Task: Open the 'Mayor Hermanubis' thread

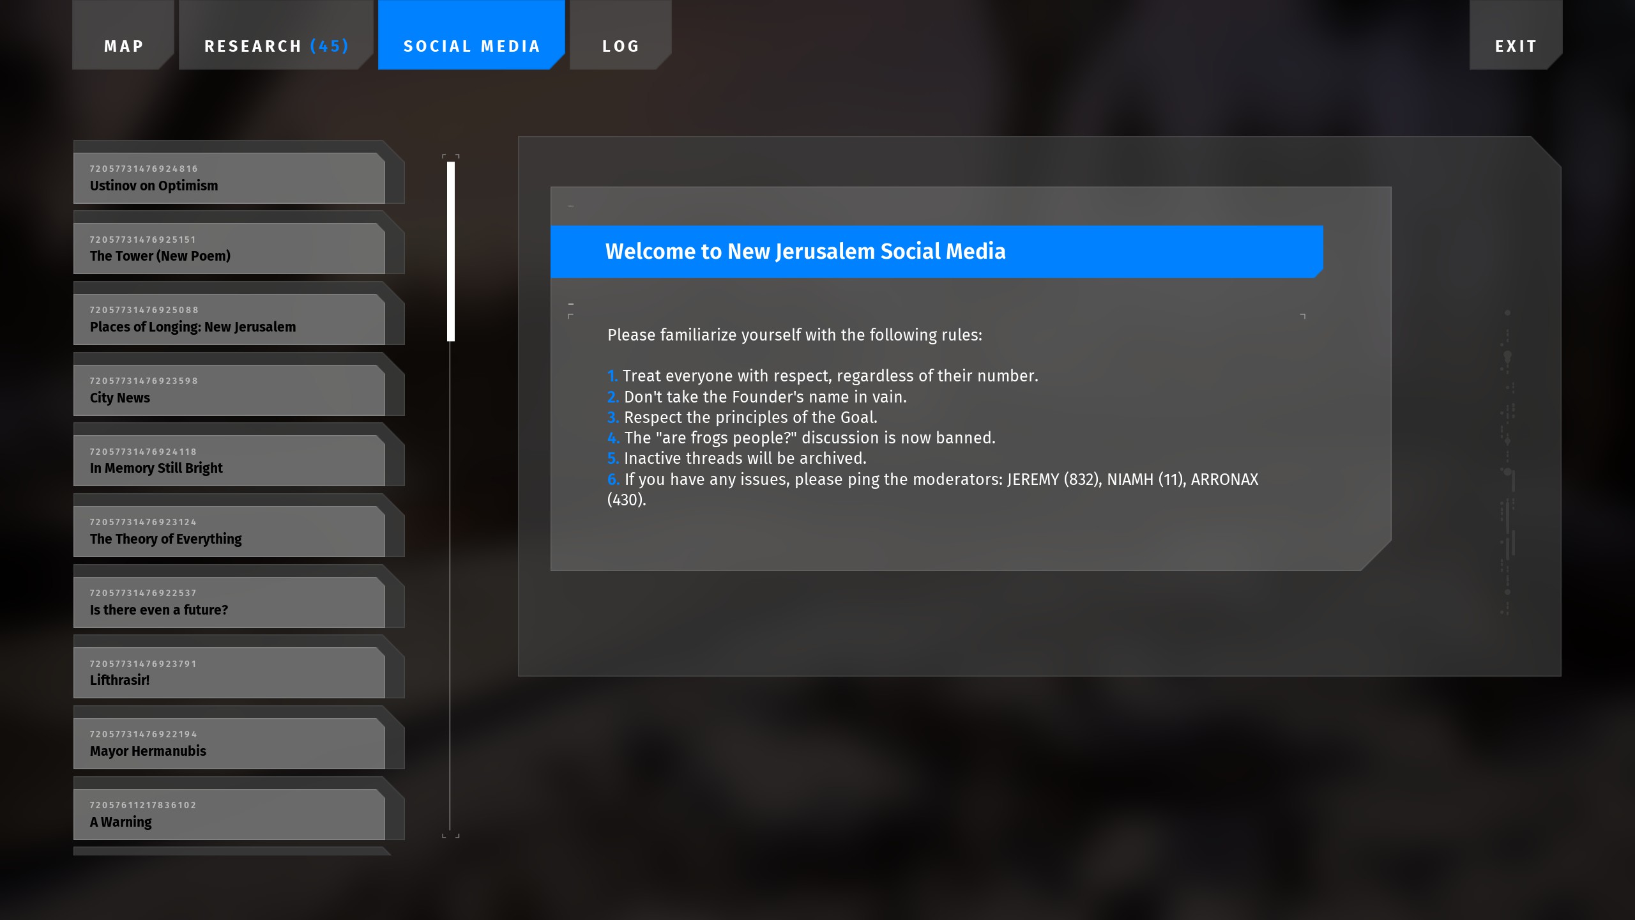Action: [229, 744]
